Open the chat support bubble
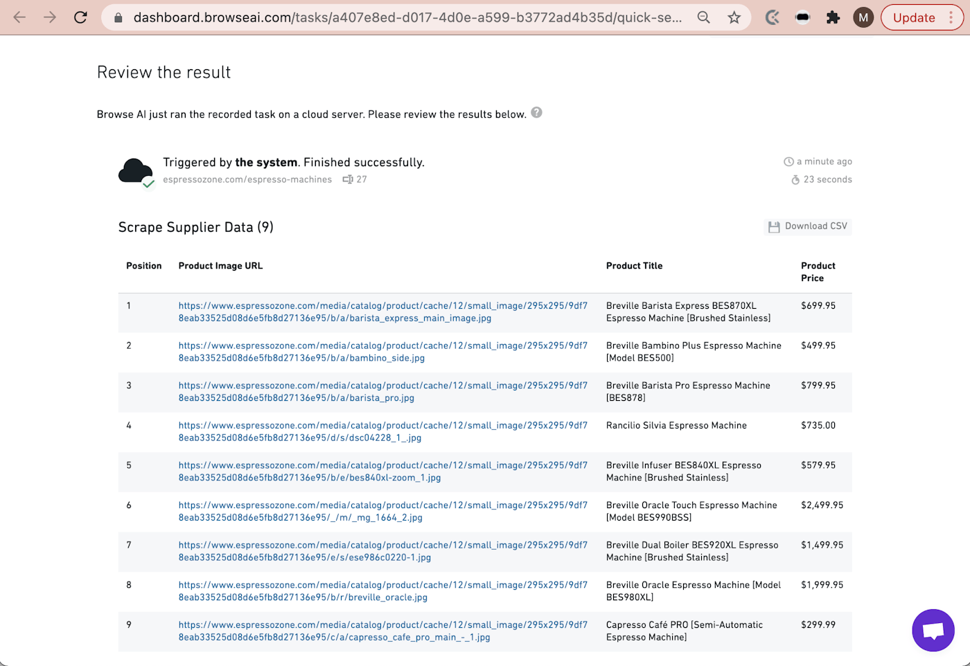This screenshot has width=970, height=666. (933, 630)
